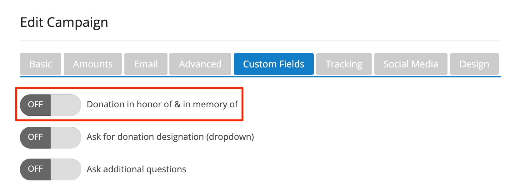The width and height of the screenshot is (520, 196).
Task: Enable the honor and memory donation toggle
Action: point(51,105)
